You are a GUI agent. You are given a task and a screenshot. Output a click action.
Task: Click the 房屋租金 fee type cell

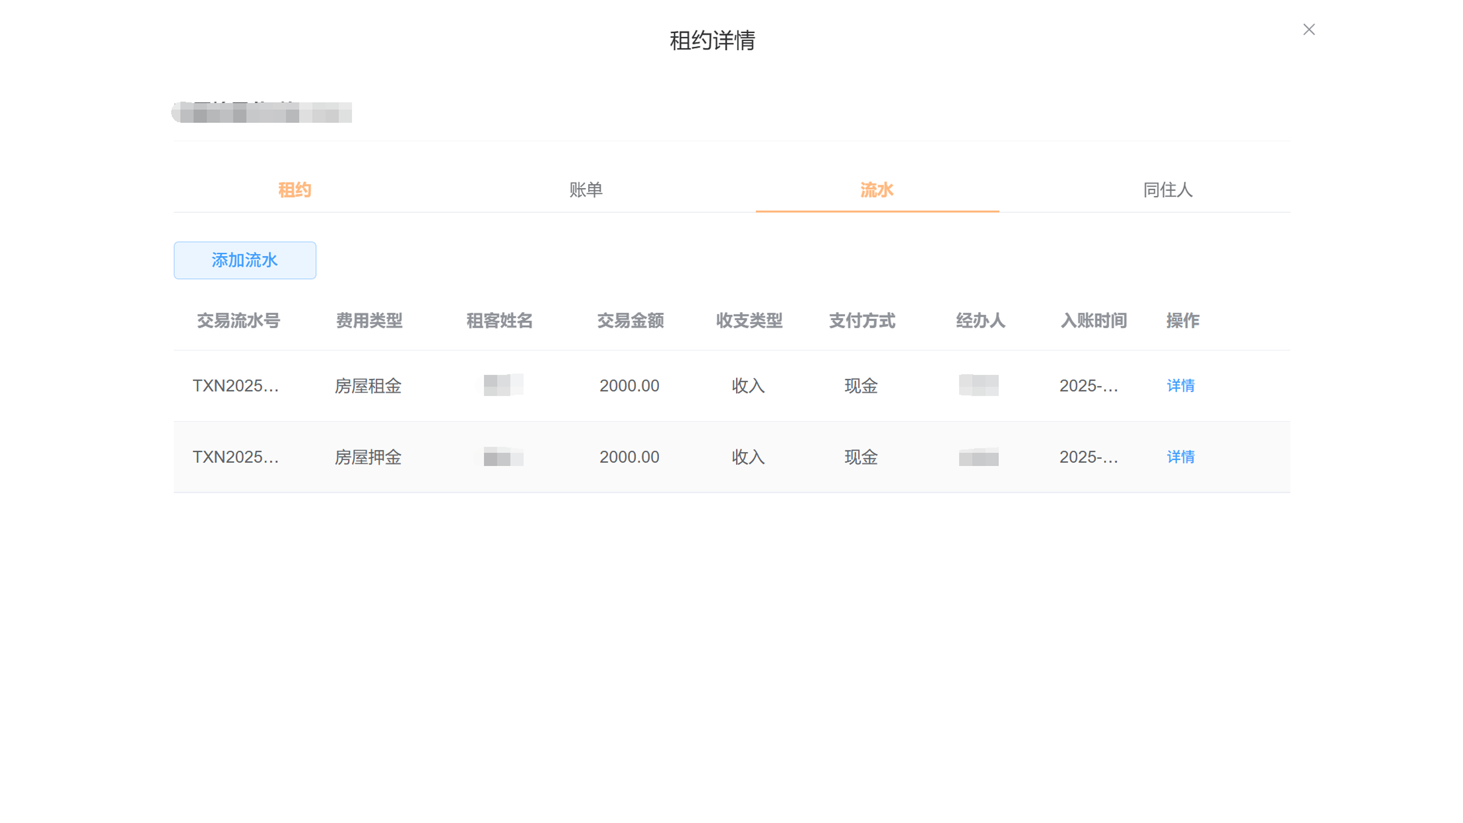(x=368, y=386)
